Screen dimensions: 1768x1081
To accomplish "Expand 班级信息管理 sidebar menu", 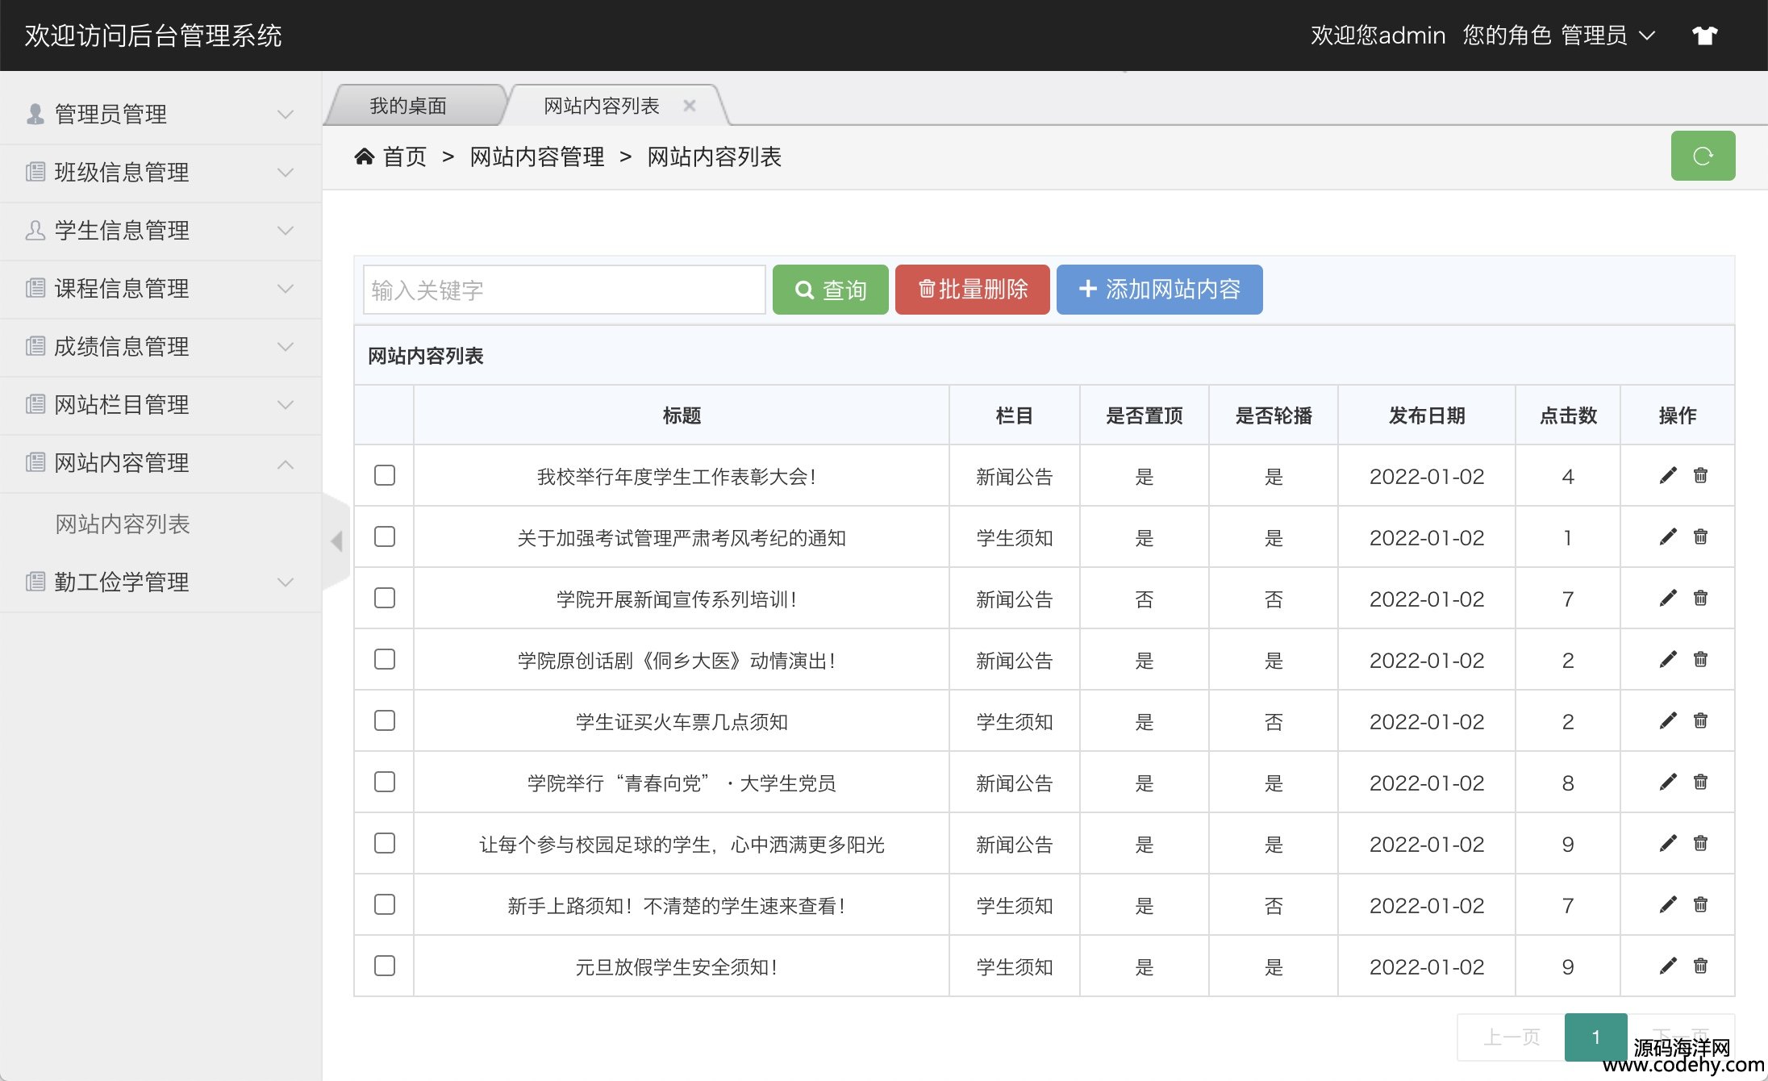I will [161, 173].
